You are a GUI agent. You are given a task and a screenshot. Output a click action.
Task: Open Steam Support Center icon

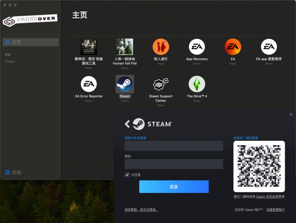point(161,84)
